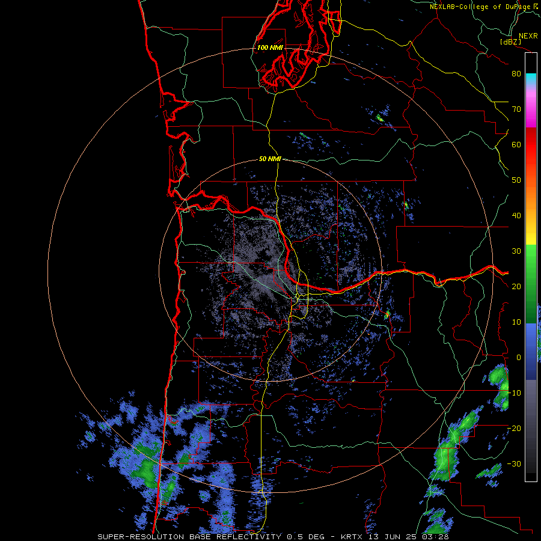Click the [dBZ] unit label
Viewport: 541px width, 541px height.
510,42
